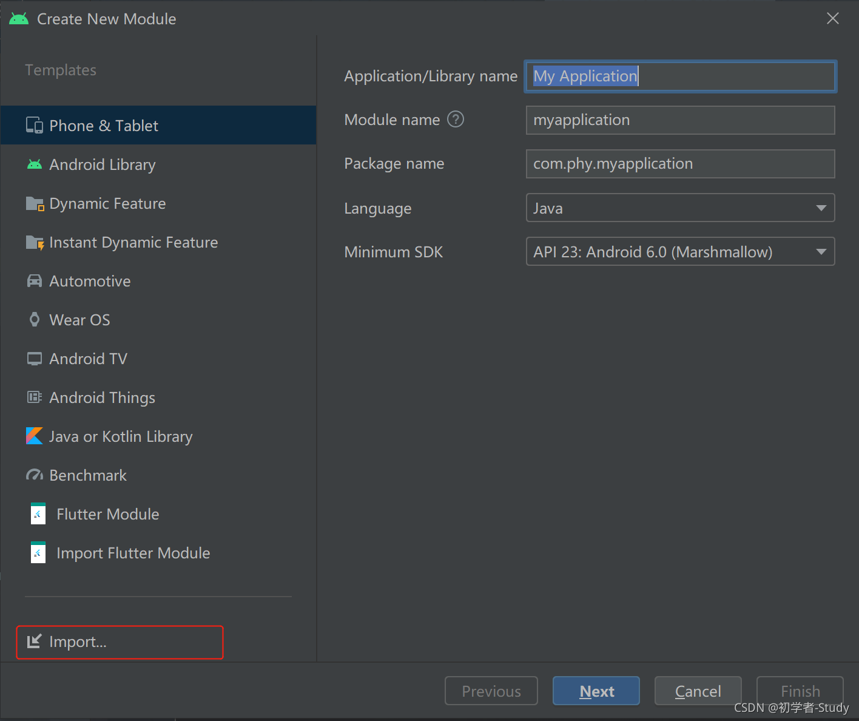The height and width of the screenshot is (721, 859).
Task: Expand the Minimum SDK dropdown arrow
Action: pos(821,252)
